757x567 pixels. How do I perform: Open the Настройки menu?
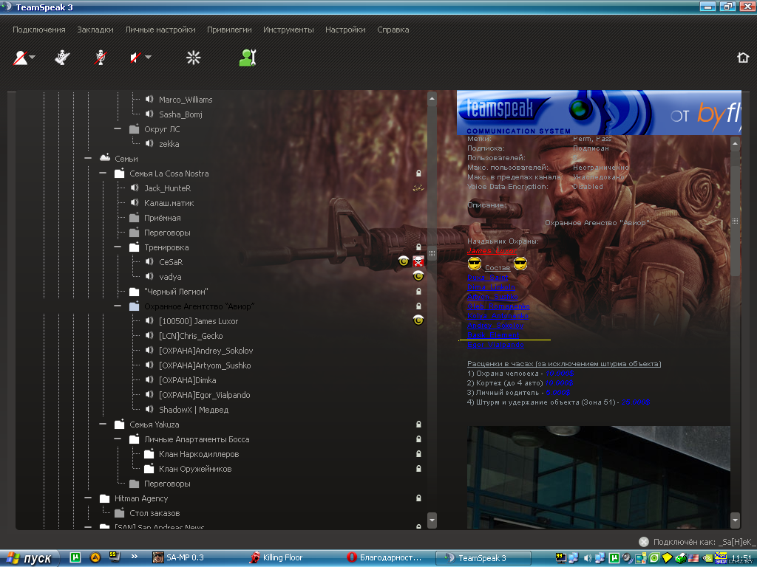click(345, 30)
